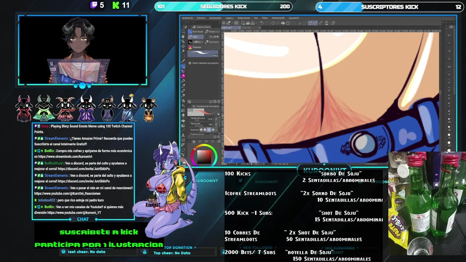The width and height of the screenshot is (466, 262).
Task: Open the Archivo(F) menu
Action: pyautogui.click(x=187, y=18)
